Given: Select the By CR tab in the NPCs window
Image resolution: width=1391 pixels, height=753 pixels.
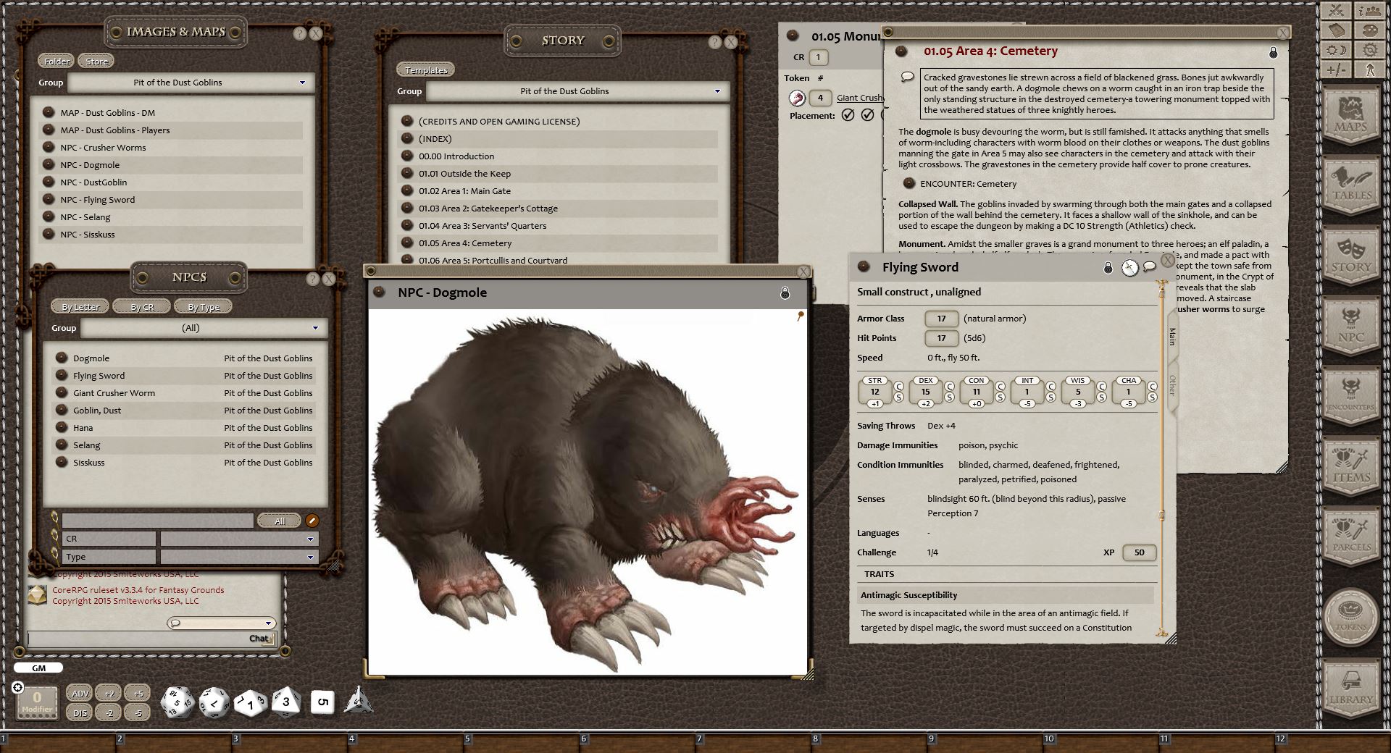Looking at the screenshot, I should (142, 306).
